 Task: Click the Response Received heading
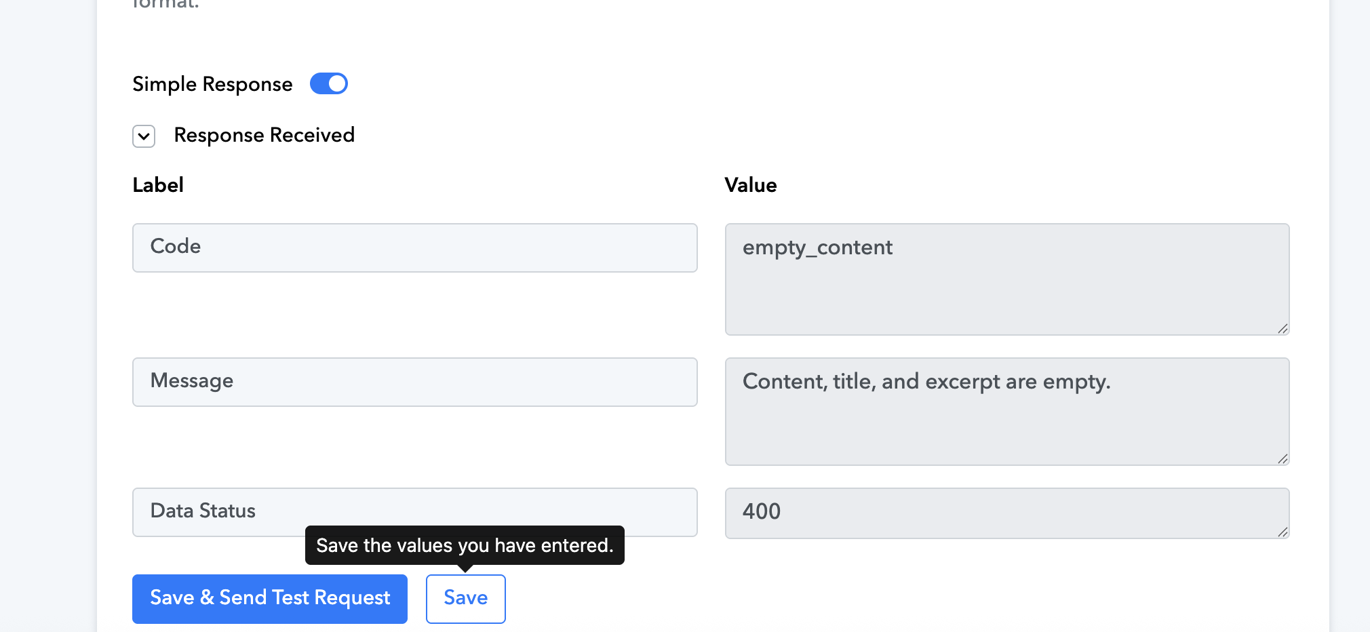click(265, 135)
